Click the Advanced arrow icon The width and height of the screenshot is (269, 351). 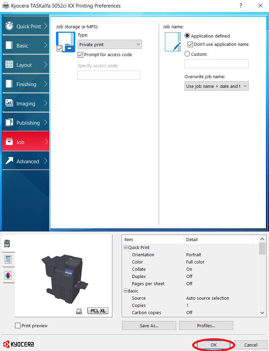[9, 161]
